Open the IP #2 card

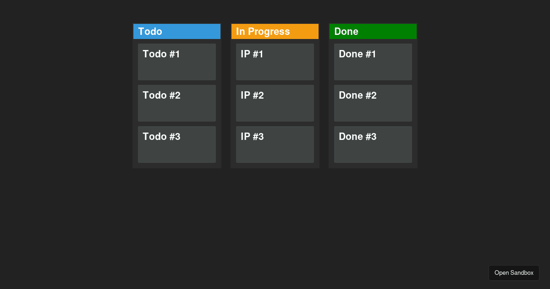[275, 103]
